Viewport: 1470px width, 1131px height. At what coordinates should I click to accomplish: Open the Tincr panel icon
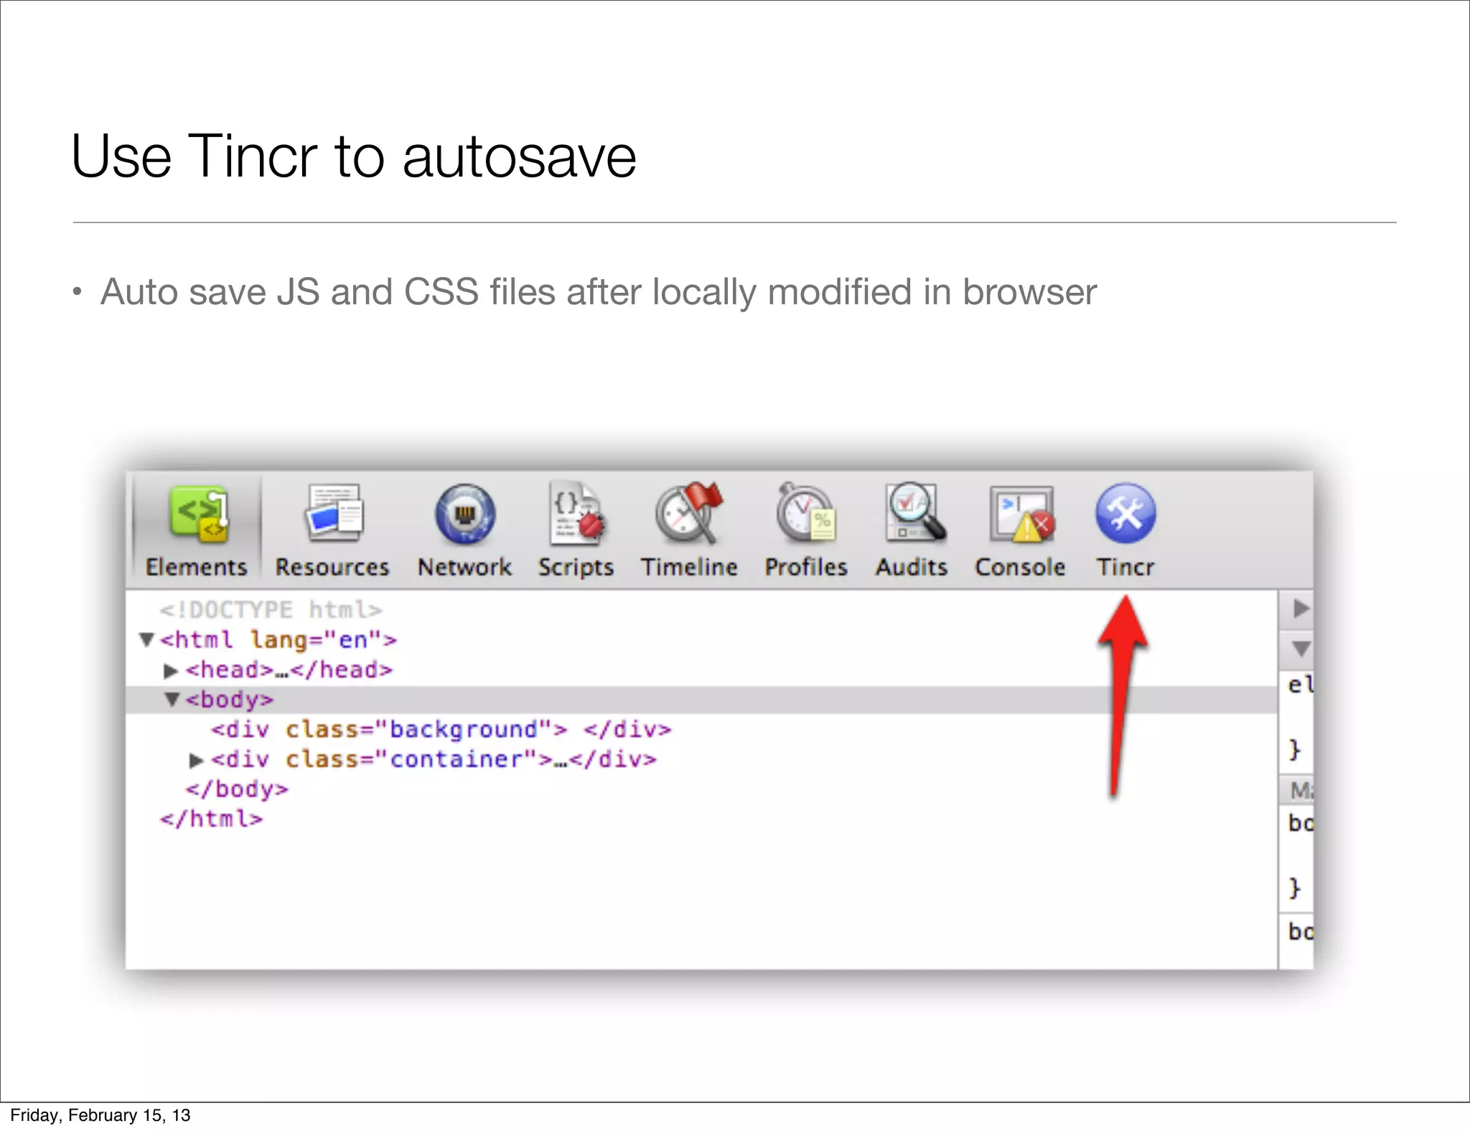[x=1125, y=514]
